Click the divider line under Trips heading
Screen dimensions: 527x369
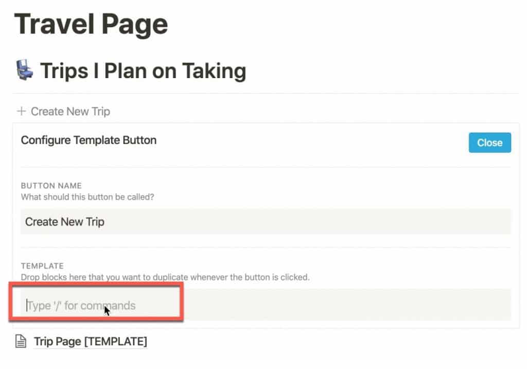point(266,94)
